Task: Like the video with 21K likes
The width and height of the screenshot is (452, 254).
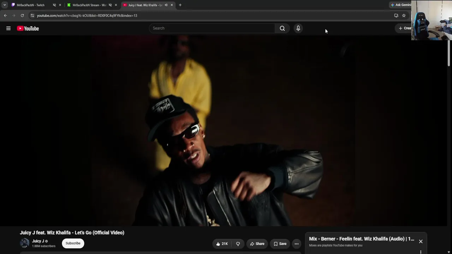Action: (222, 244)
